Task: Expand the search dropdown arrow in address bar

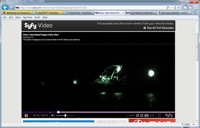Action: coord(171,8)
